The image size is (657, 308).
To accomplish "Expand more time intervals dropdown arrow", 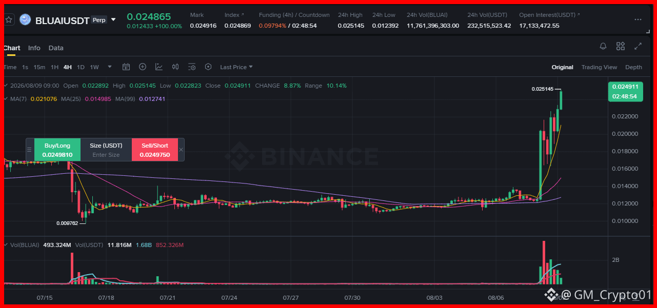I will [110, 67].
